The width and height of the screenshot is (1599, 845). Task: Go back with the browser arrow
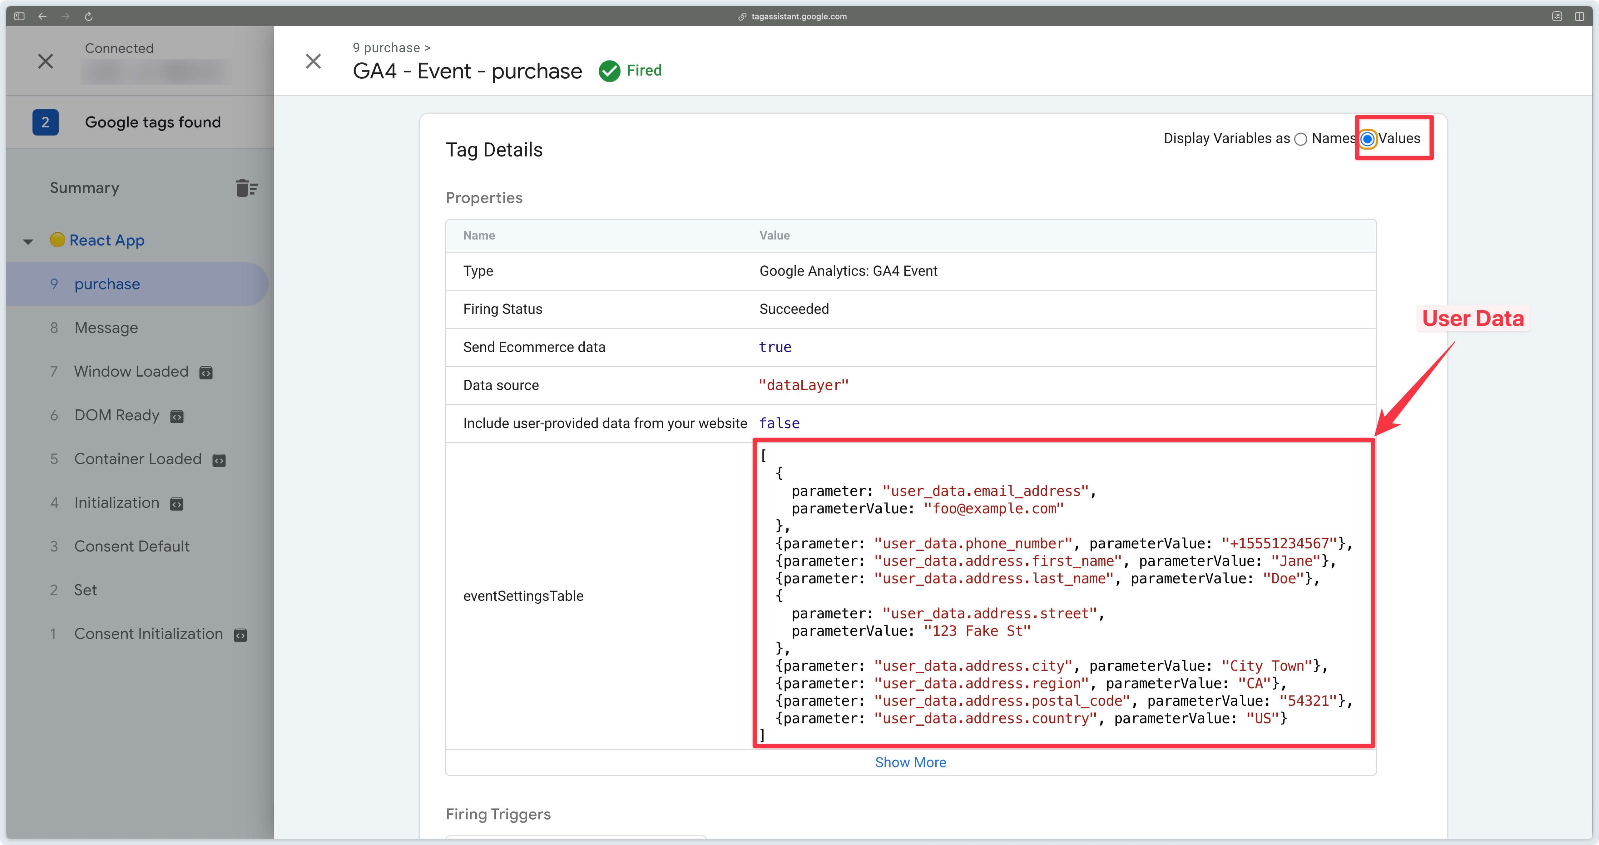(x=42, y=16)
